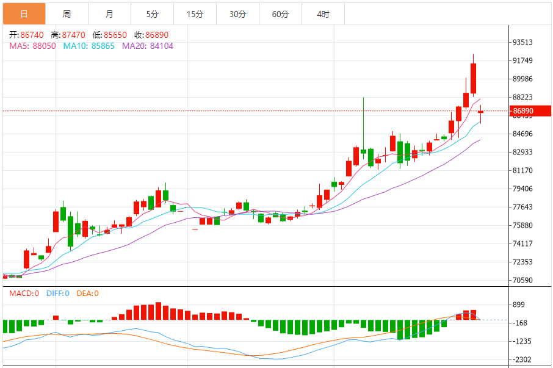Open the 月 monthly chart tab
The width and height of the screenshot is (553, 368).
coord(109,13)
